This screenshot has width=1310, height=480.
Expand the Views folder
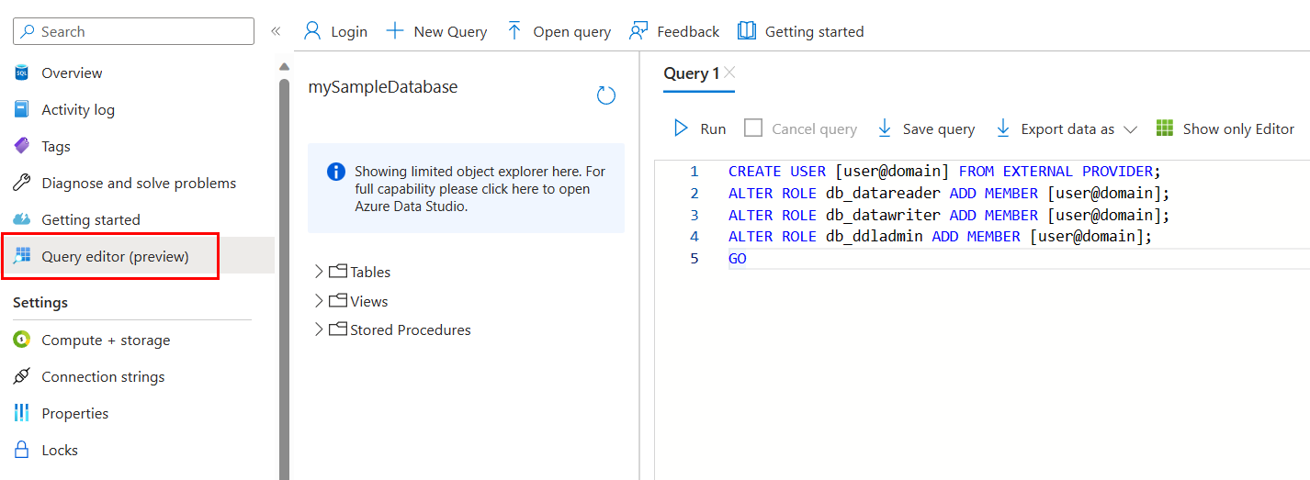click(x=319, y=301)
